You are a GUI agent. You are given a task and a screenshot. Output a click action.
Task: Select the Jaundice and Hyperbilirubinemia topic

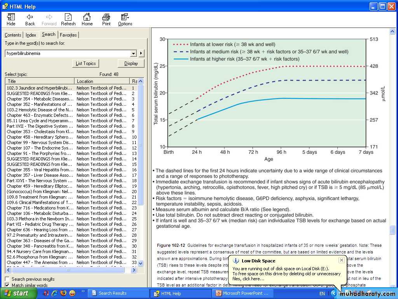(39, 88)
